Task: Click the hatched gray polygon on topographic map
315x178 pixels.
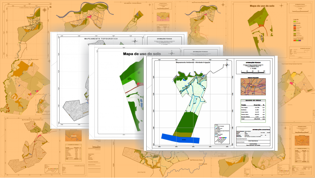Action: (72, 113)
